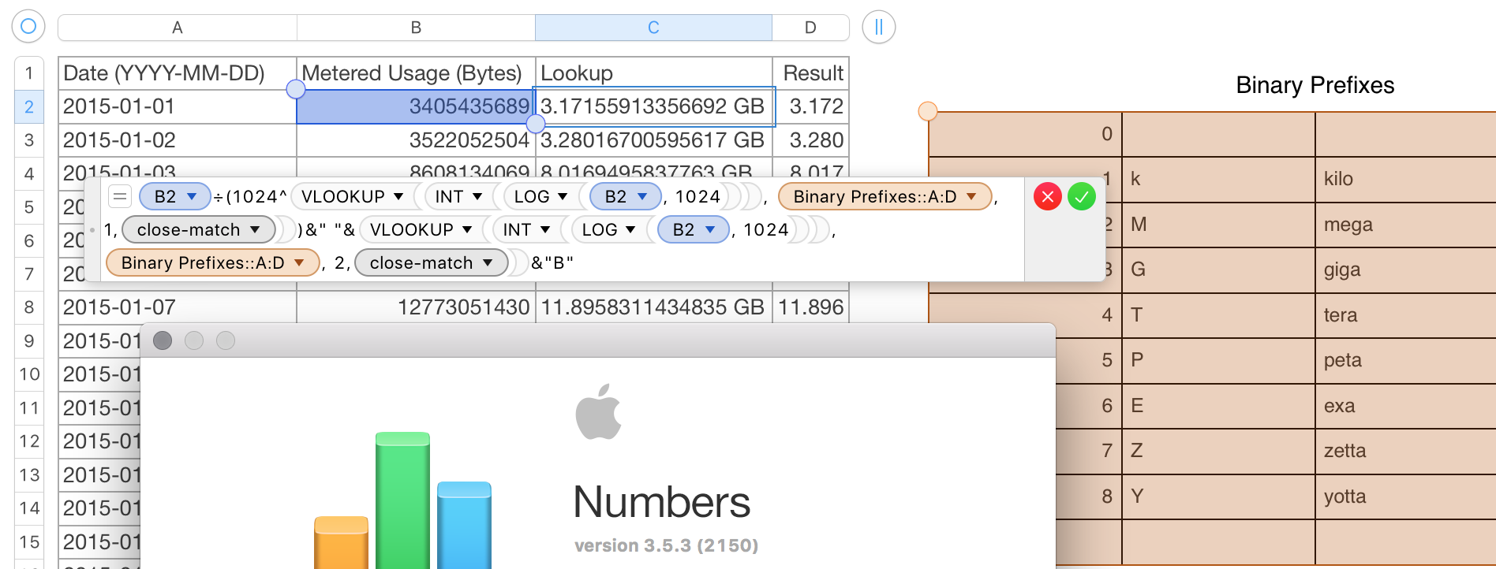The width and height of the screenshot is (1496, 569).
Task: Click the "mega" cell in Binary Prefixes
Action: pos(1405,225)
